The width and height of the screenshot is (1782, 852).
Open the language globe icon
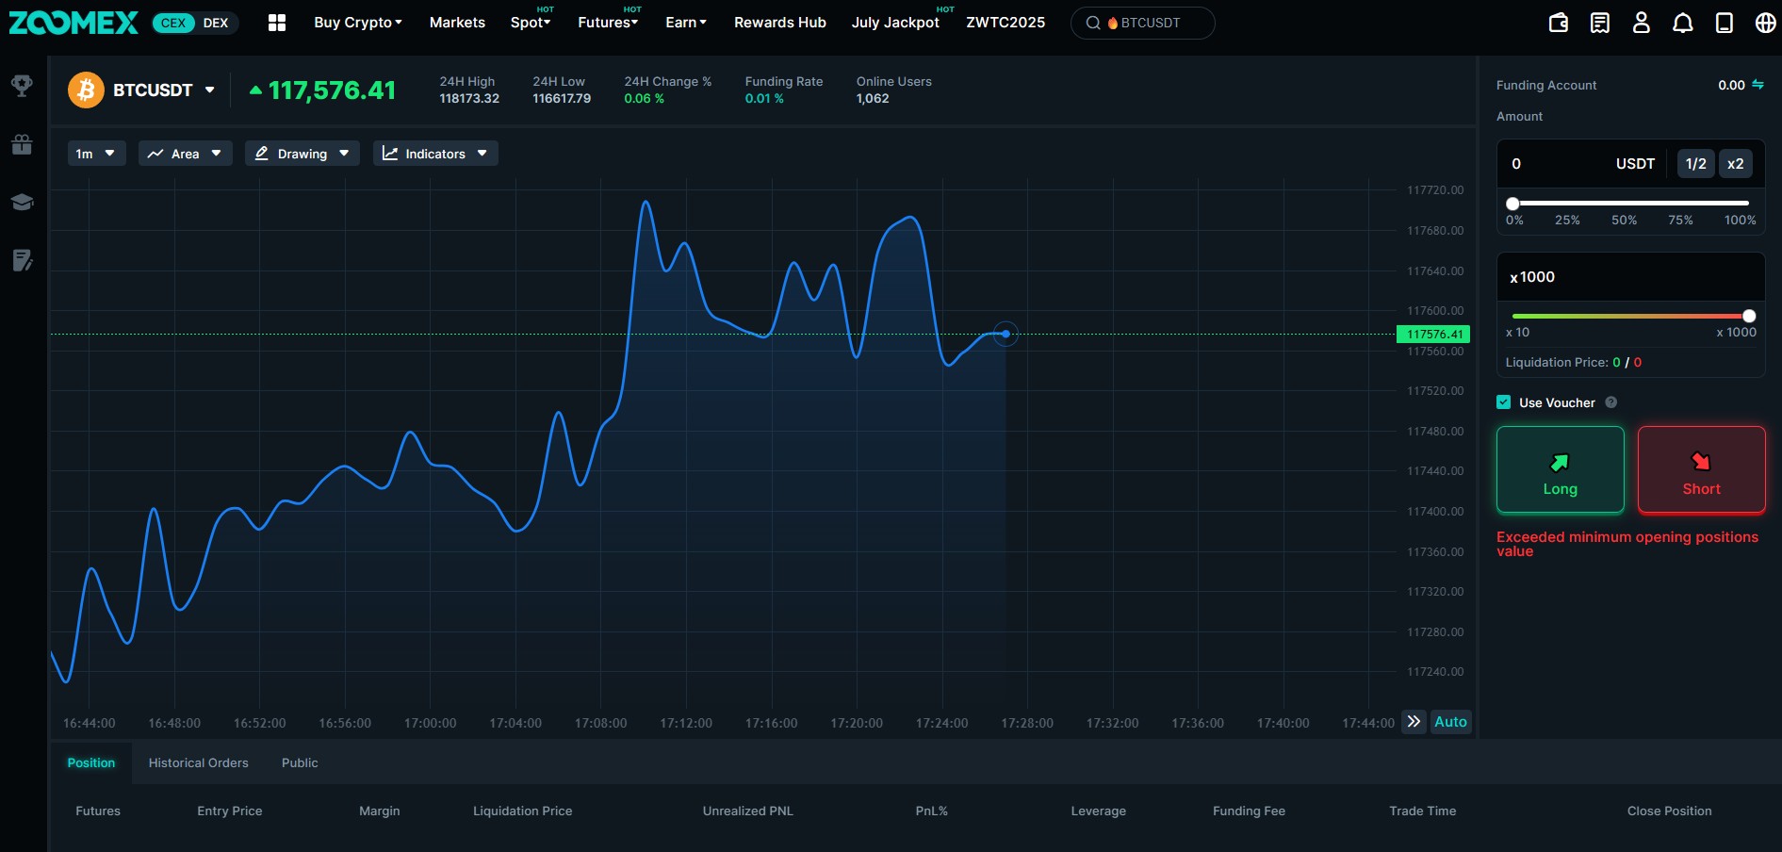[1766, 23]
